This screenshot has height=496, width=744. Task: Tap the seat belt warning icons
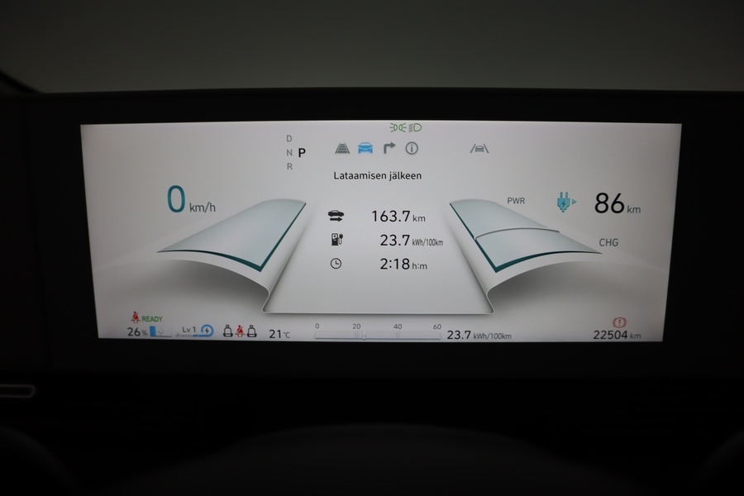(x=240, y=331)
